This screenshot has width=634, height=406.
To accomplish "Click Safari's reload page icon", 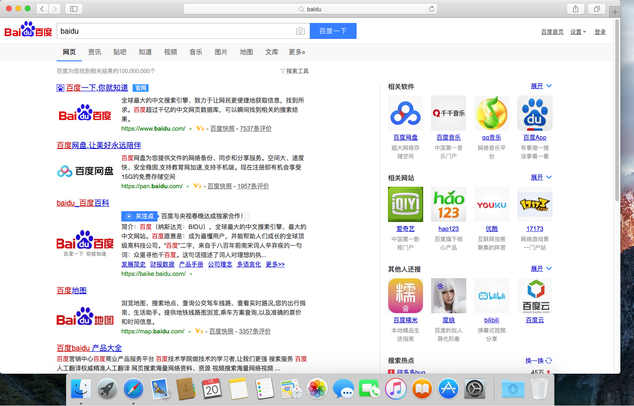I will [x=432, y=9].
